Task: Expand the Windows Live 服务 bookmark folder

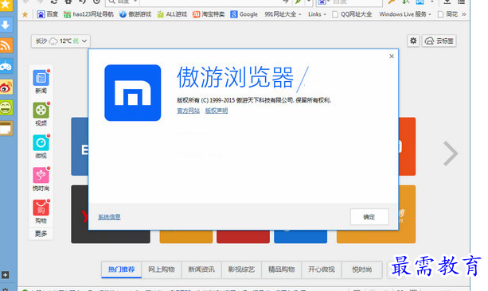Action: 405,14
